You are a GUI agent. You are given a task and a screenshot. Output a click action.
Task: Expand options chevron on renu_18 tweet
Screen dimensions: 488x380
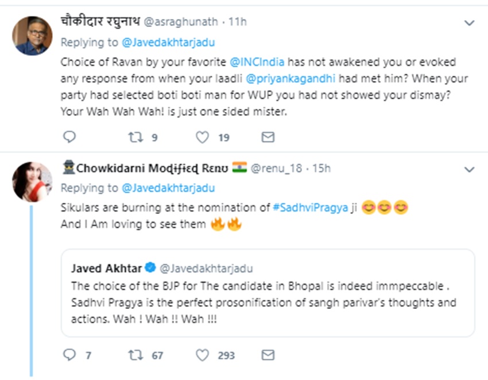[x=469, y=170]
